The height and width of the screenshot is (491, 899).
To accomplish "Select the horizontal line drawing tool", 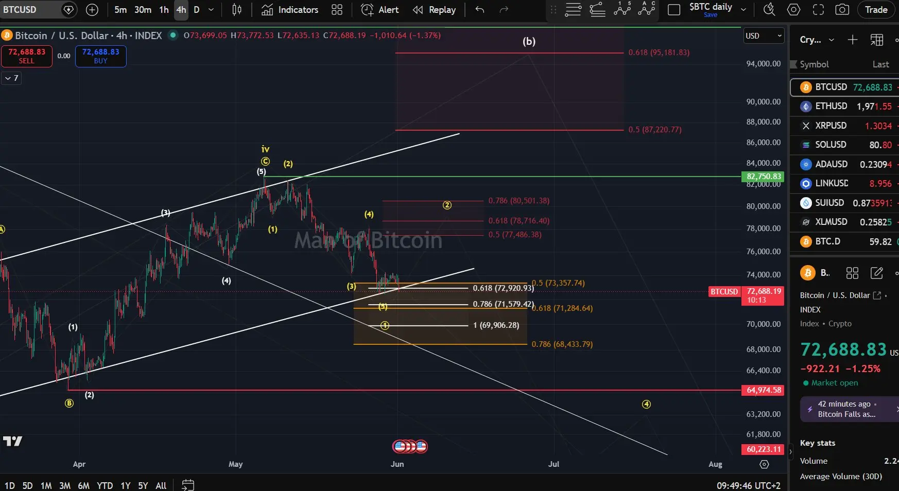I will pyautogui.click(x=573, y=10).
